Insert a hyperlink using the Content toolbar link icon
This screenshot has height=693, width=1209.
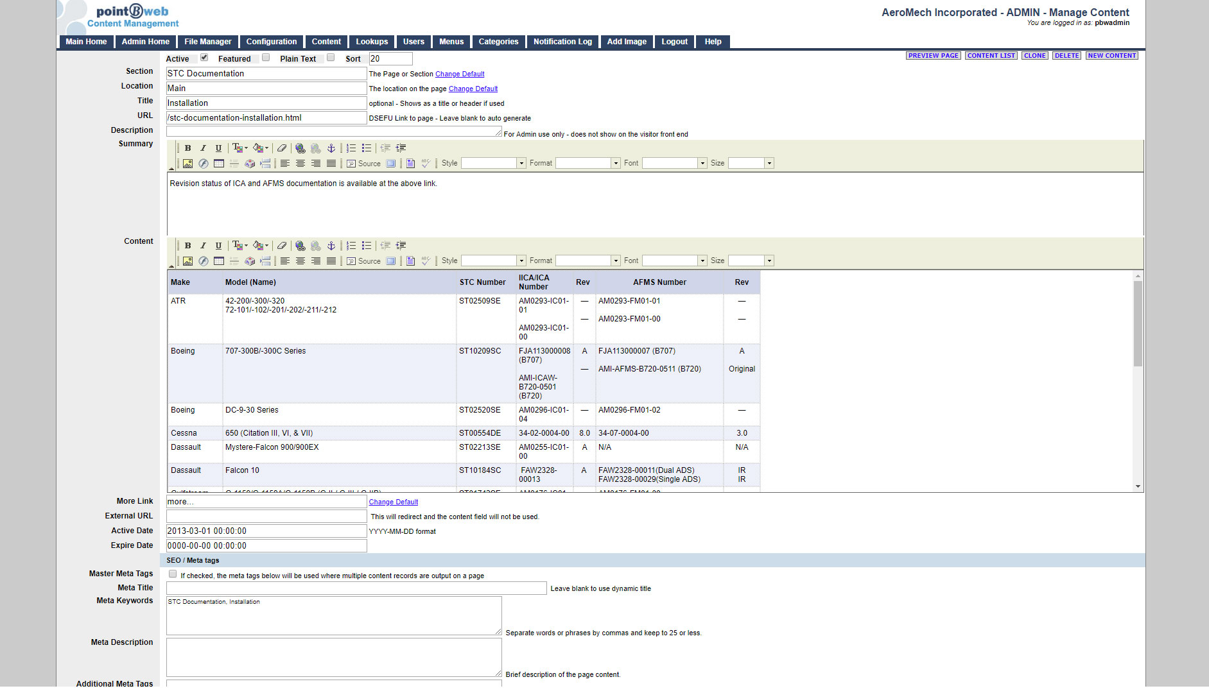coord(300,246)
